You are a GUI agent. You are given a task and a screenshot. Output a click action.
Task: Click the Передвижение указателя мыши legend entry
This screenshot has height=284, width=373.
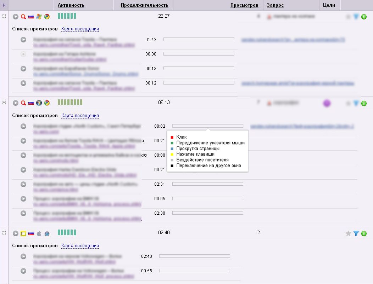pyautogui.click(x=208, y=143)
